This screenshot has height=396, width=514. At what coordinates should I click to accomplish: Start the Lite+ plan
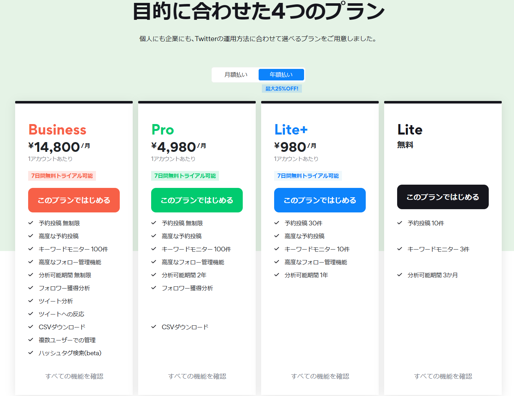[320, 200]
